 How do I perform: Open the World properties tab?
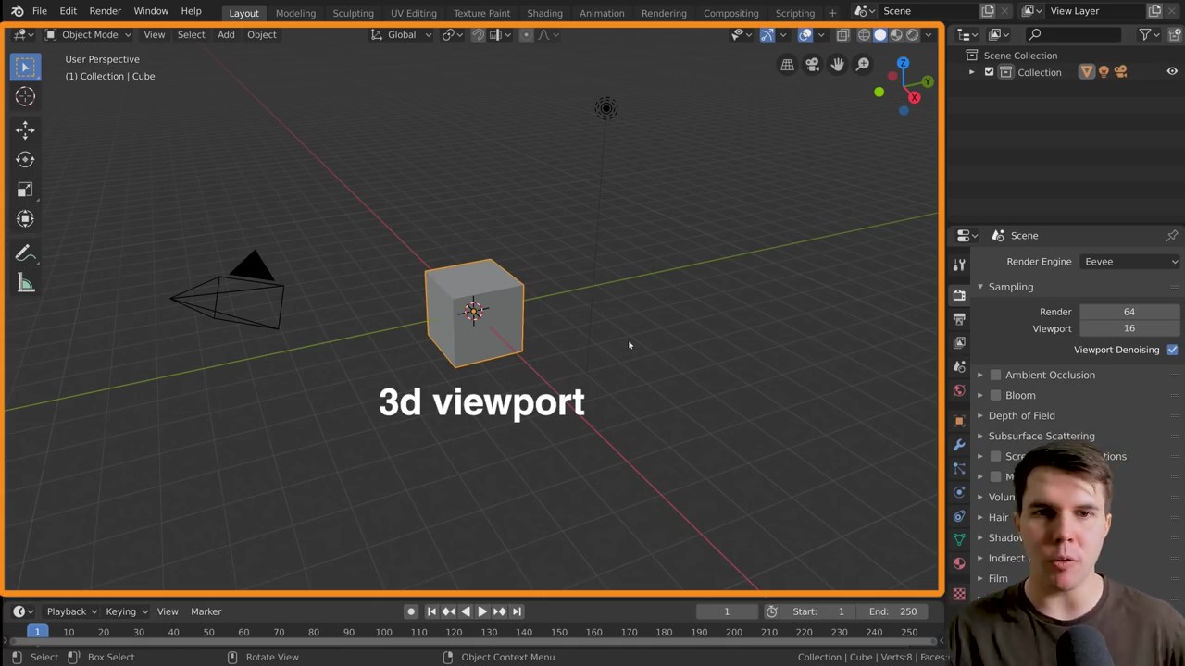959,390
